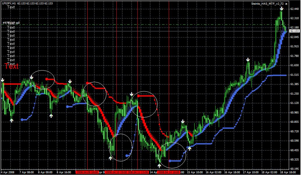Click the 16 Apr 02:00 time axis label

[213, 172]
